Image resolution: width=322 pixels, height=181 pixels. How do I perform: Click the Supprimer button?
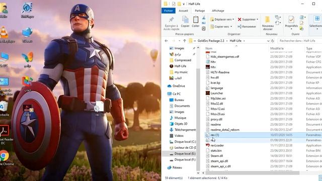pos(247,19)
